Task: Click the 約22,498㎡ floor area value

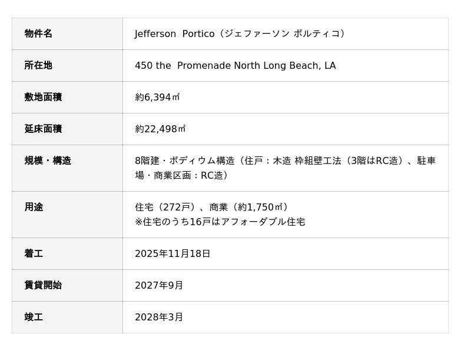Action: click(x=160, y=129)
